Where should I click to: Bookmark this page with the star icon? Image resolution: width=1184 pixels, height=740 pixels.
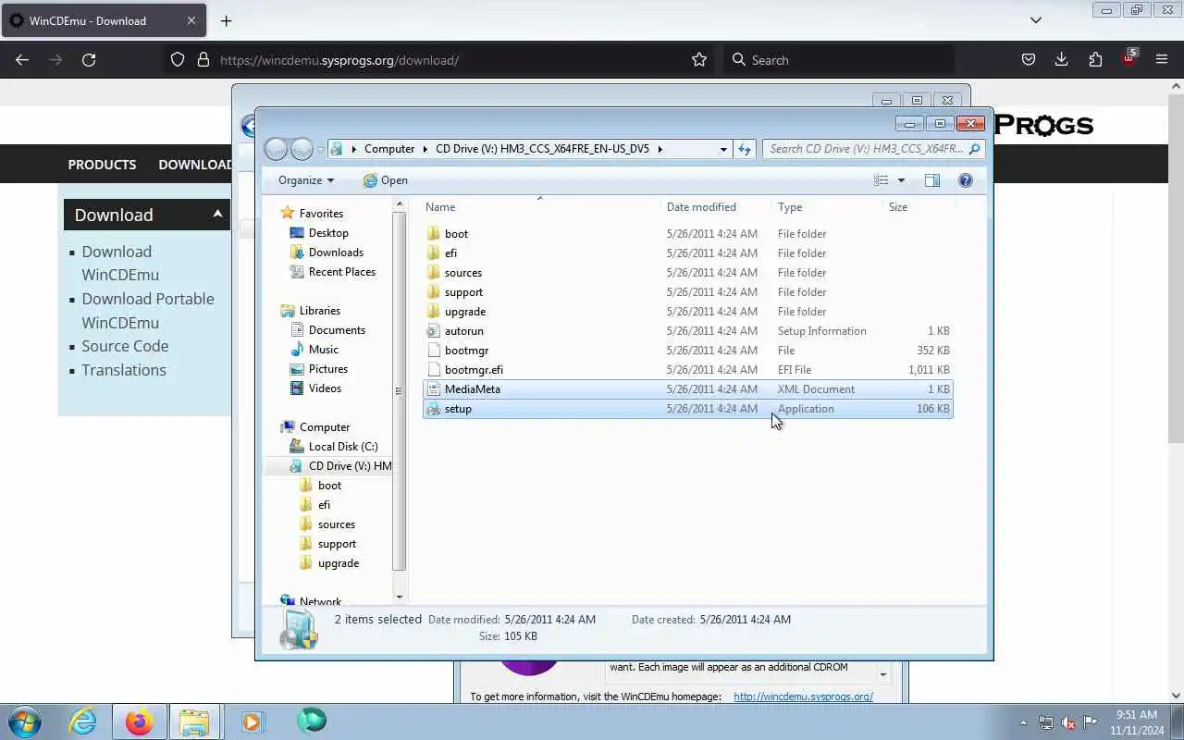point(699,60)
